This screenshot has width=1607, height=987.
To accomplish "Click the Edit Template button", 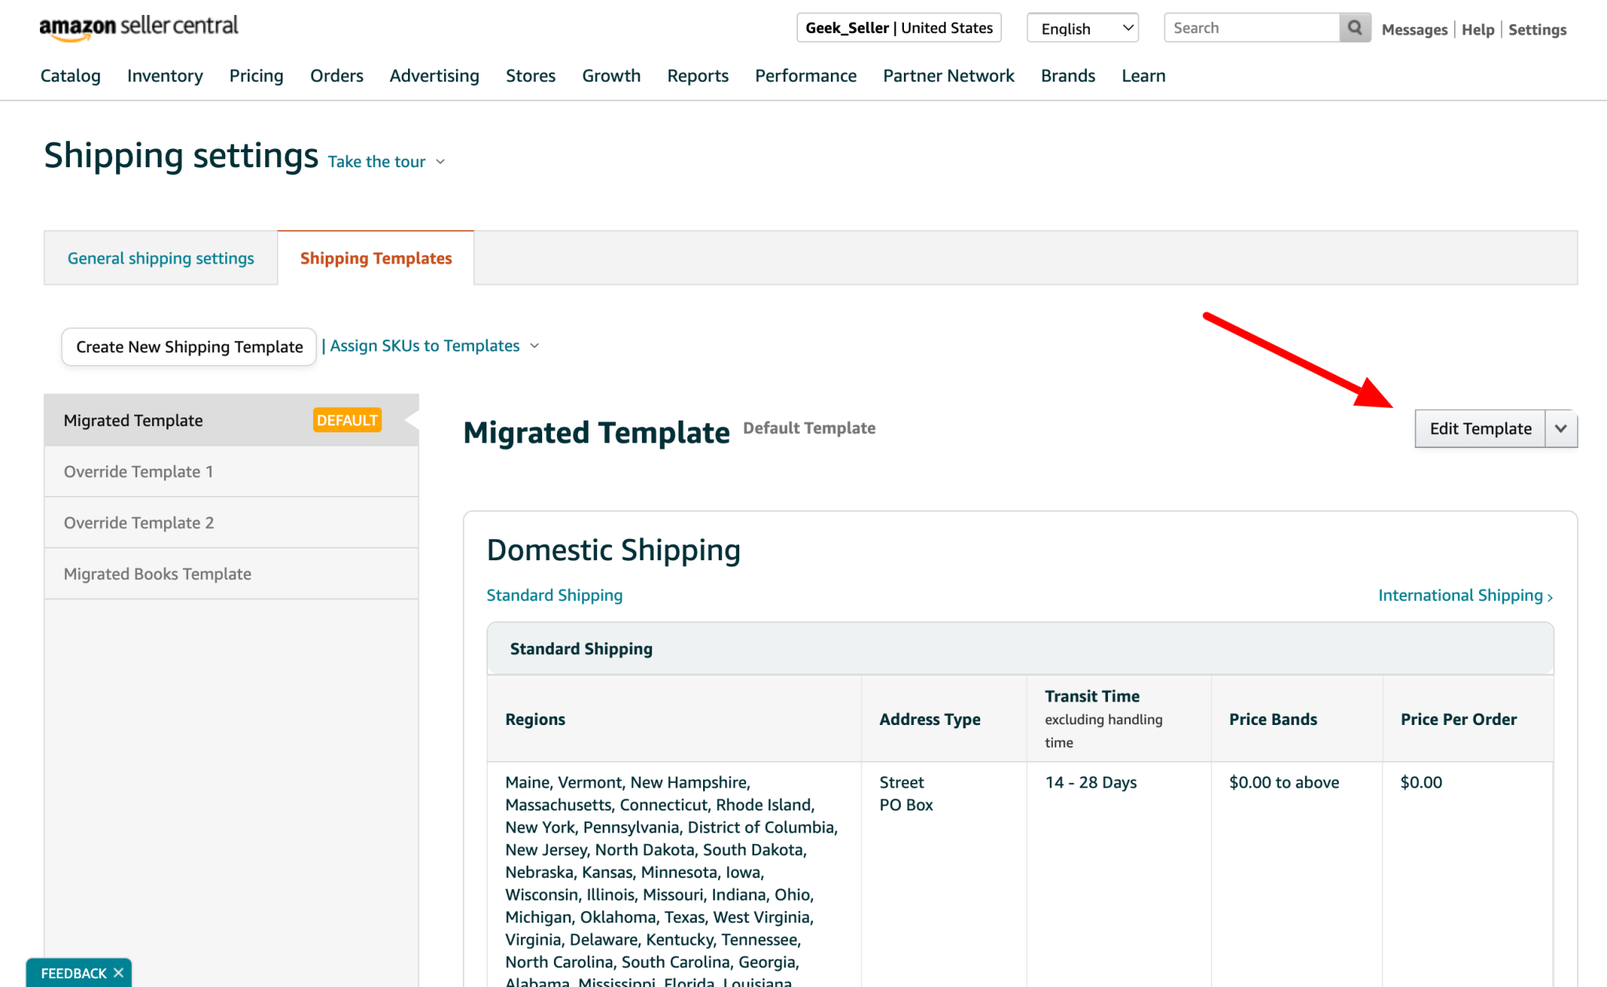I will pyautogui.click(x=1480, y=428).
